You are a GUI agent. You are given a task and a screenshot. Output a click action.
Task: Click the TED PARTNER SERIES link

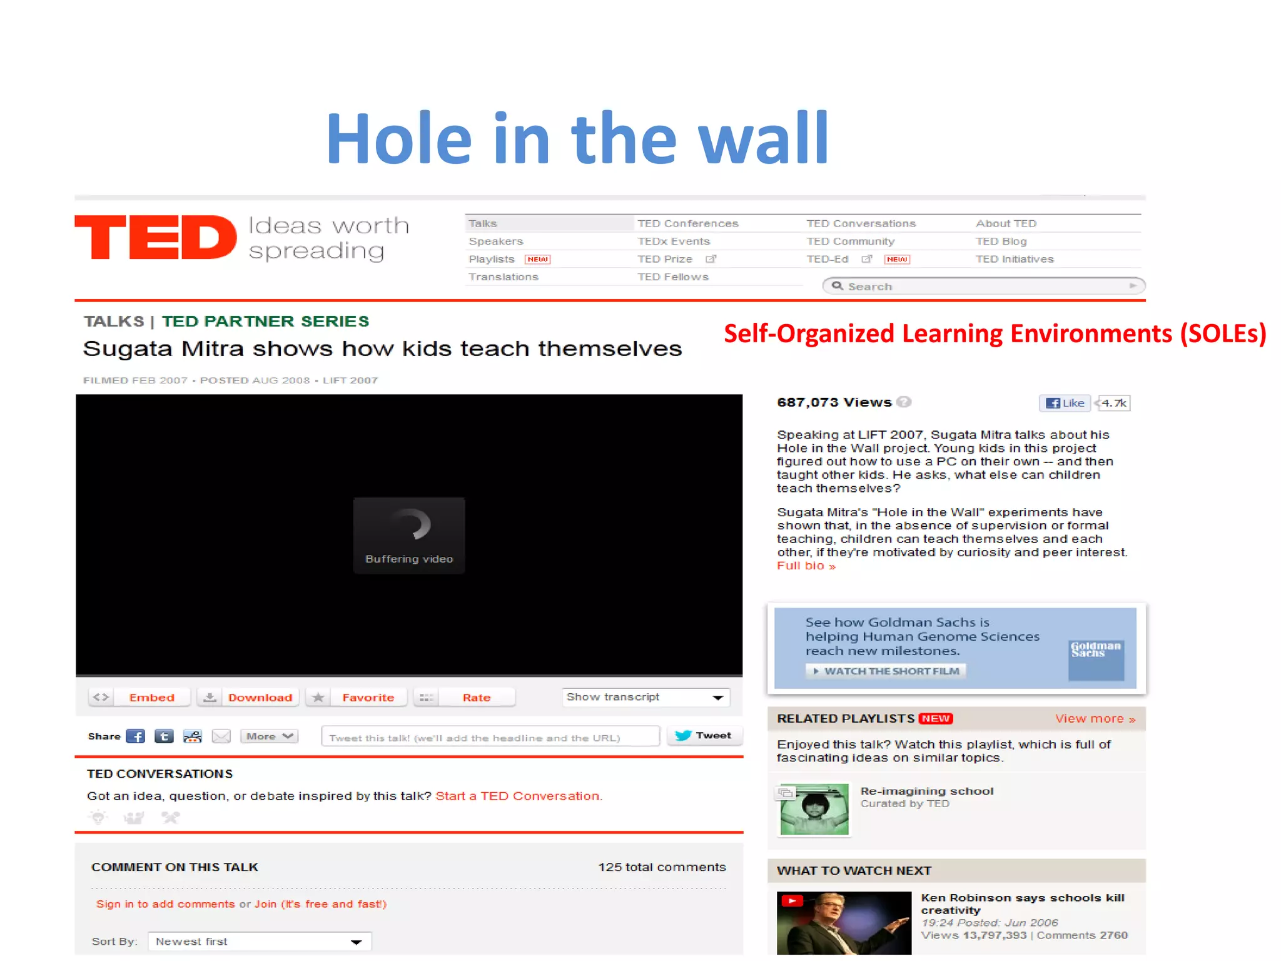[265, 321]
